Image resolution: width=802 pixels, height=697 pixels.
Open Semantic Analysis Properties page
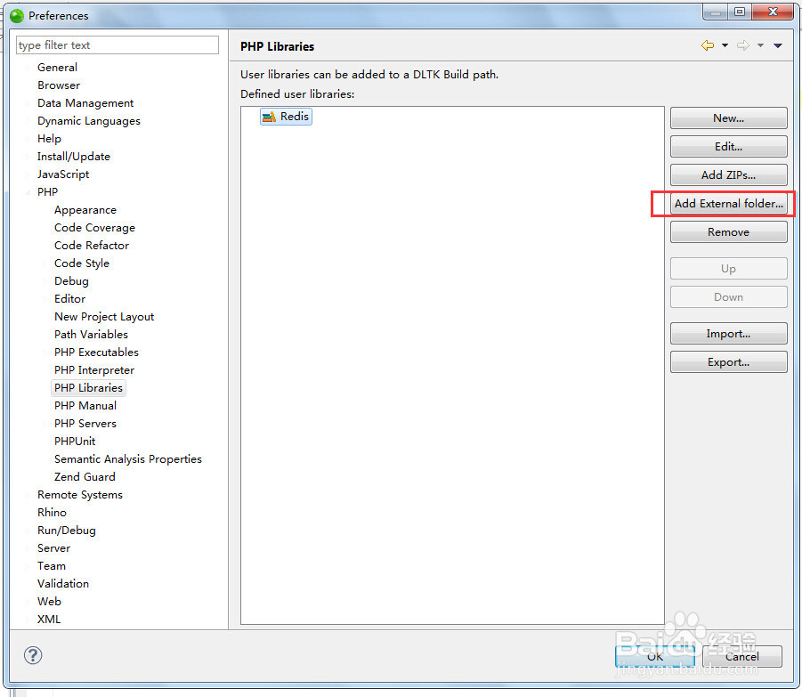128,459
